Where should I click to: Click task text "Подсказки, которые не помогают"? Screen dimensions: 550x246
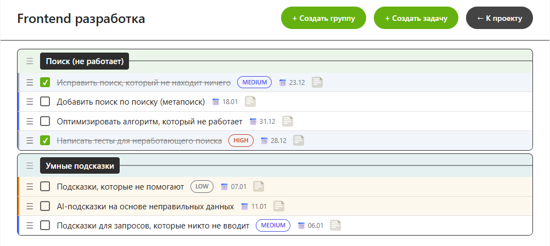tap(120, 187)
